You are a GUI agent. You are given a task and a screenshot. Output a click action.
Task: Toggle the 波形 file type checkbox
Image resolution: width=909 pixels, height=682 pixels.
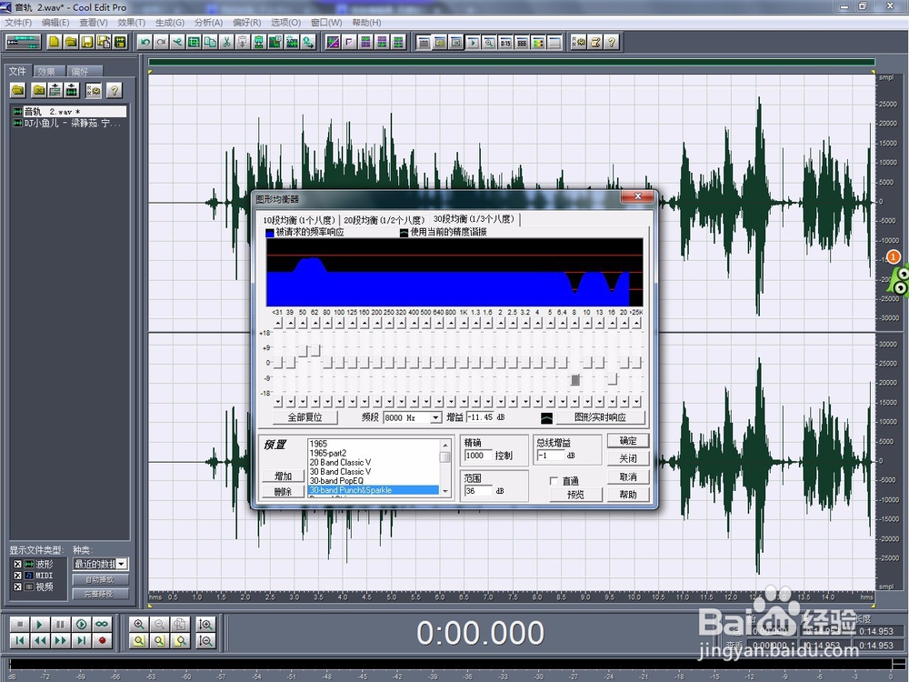17,565
